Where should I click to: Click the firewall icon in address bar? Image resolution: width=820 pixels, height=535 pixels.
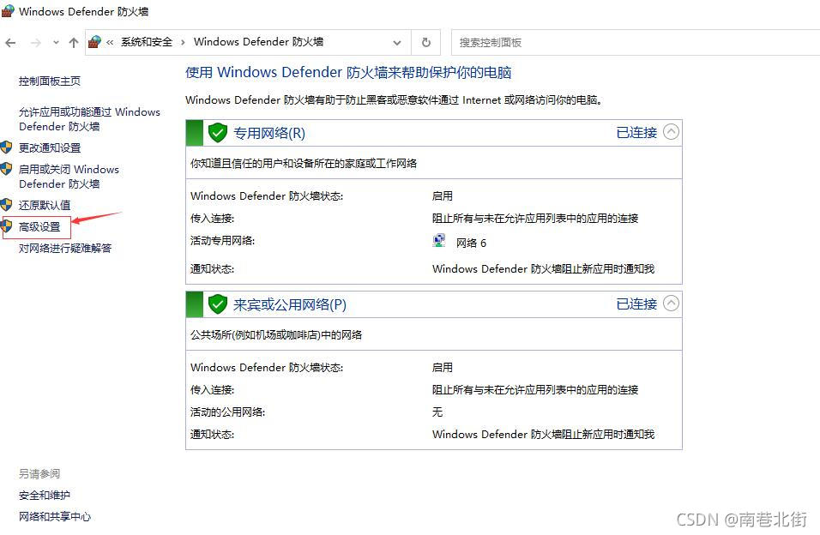pos(94,42)
